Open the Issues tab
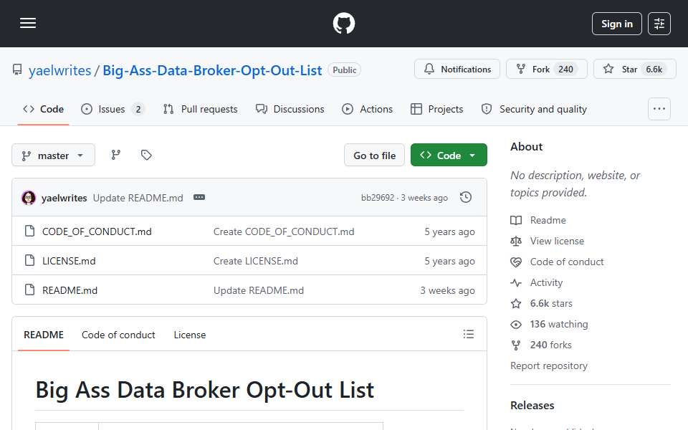Image resolution: width=688 pixels, height=430 pixels. click(113, 109)
